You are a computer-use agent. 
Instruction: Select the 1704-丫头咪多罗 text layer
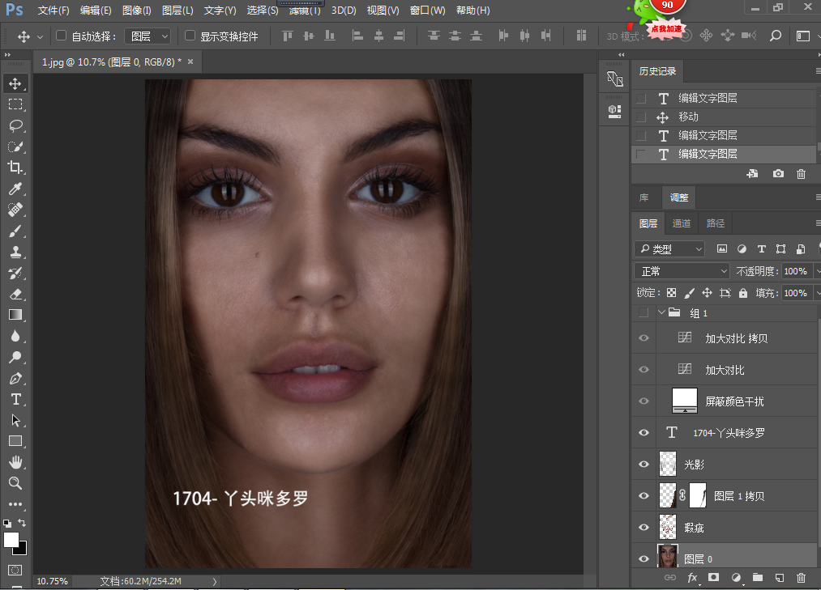tap(729, 433)
